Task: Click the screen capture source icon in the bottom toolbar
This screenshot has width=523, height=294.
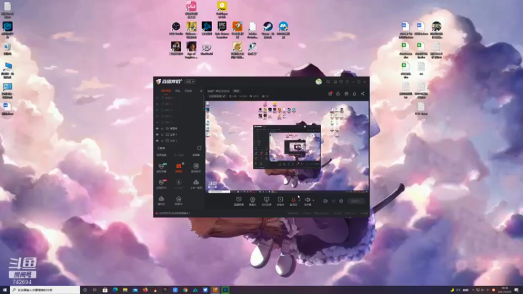Action: point(239,201)
